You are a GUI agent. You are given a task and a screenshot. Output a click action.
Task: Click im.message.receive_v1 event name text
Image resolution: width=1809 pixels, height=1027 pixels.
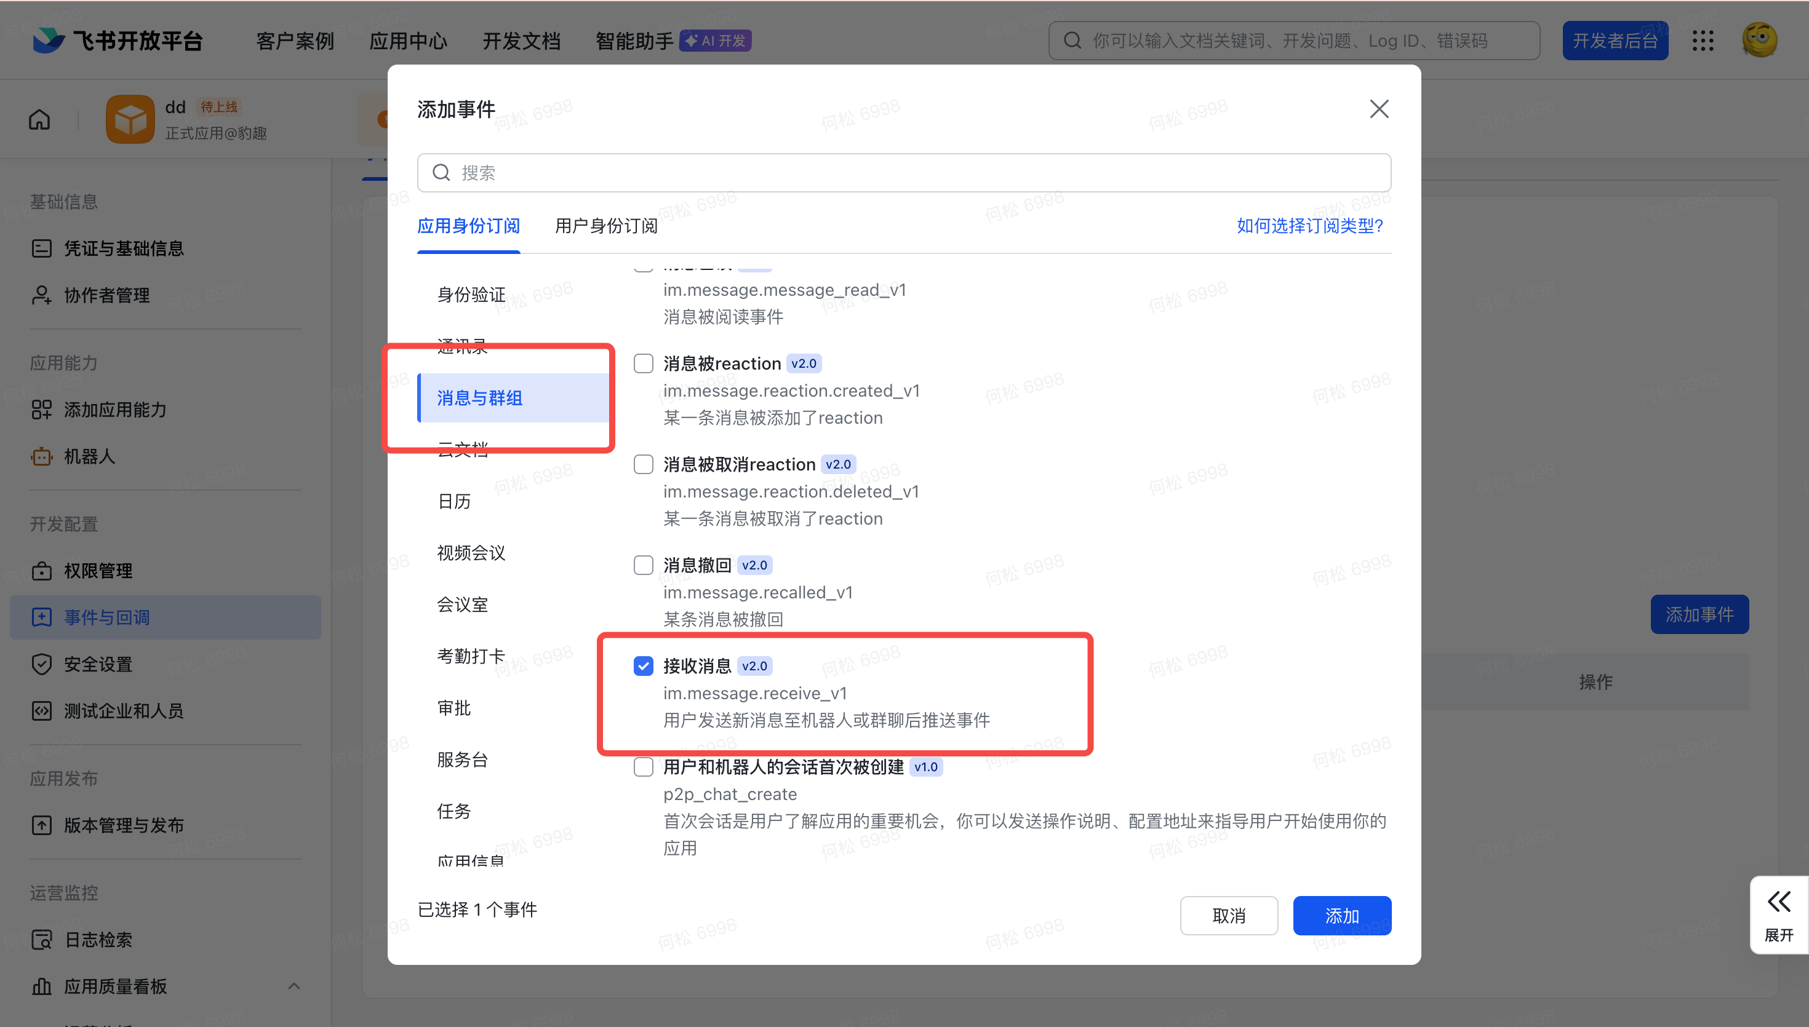point(755,693)
